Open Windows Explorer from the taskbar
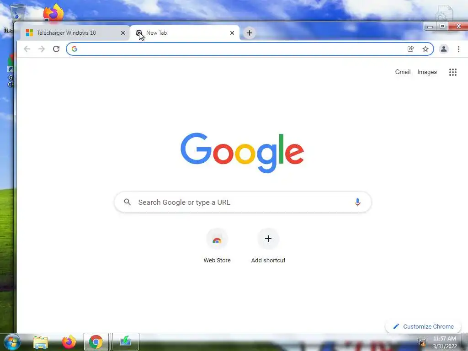This screenshot has height=351, width=468. 41,342
